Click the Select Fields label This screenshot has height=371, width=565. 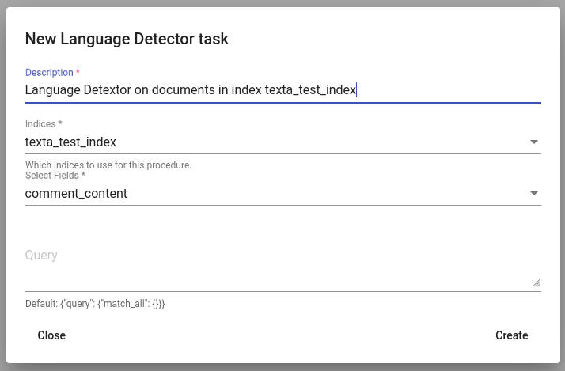(x=52, y=176)
